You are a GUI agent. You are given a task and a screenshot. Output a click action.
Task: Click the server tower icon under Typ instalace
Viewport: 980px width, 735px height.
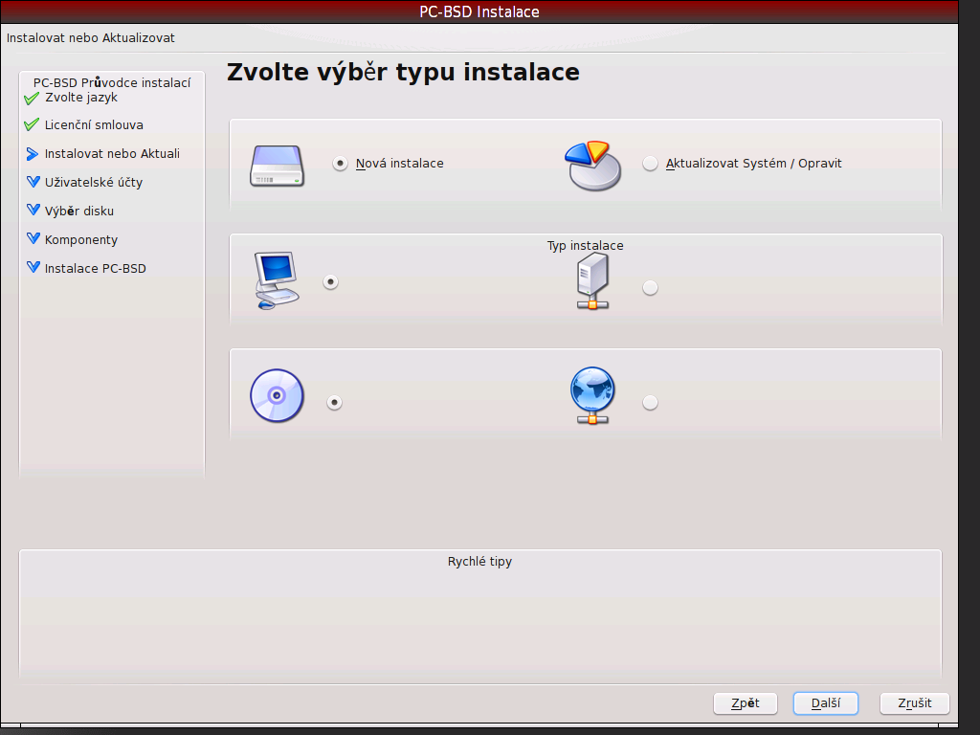click(592, 281)
